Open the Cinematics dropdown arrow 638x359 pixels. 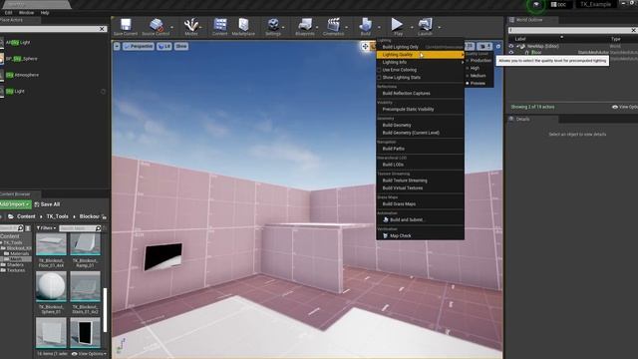tap(347, 27)
